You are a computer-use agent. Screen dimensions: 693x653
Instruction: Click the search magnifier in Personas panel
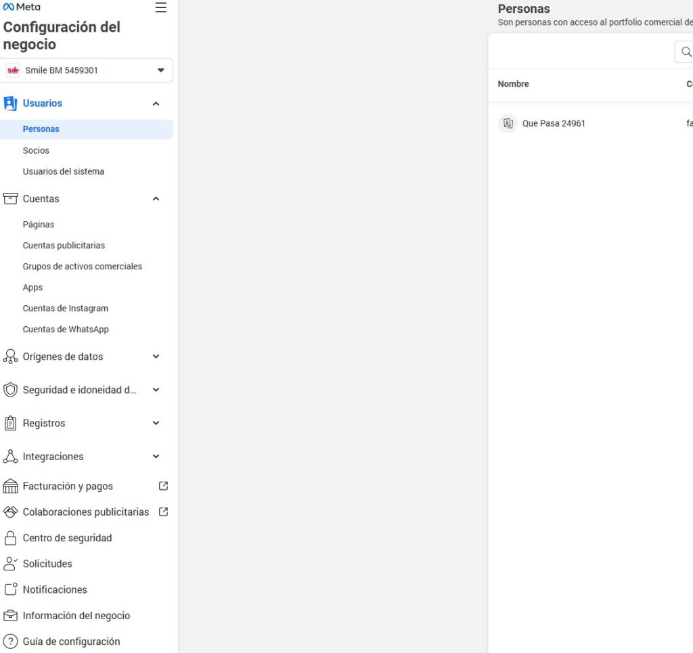coord(686,51)
